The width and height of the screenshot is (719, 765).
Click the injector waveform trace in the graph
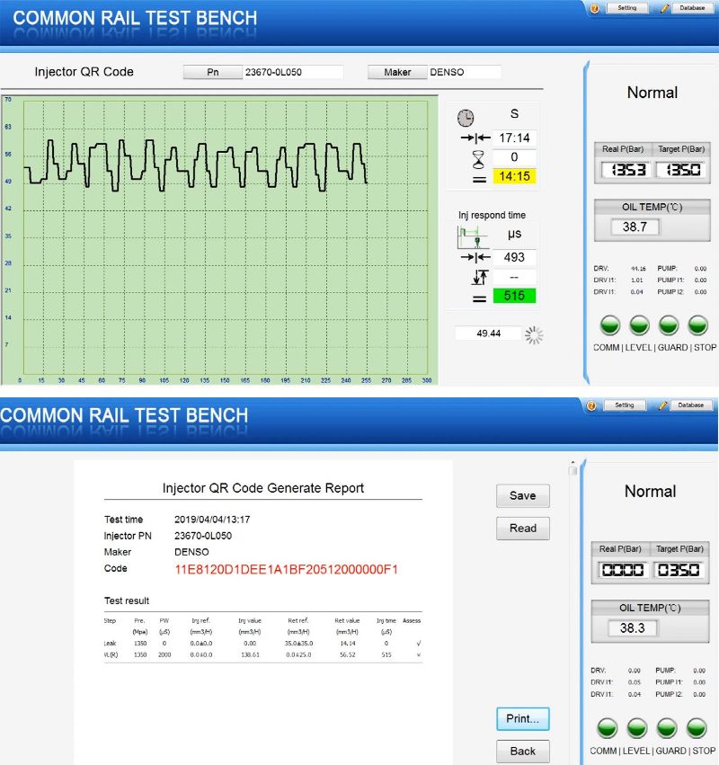click(x=196, y=166)
